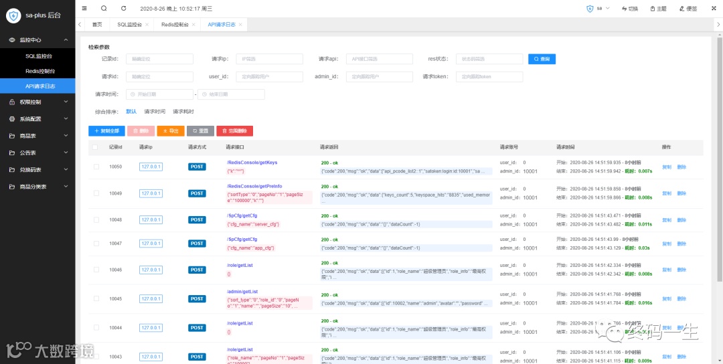Select SQL监控台 in the sidebar

(37, 56)
